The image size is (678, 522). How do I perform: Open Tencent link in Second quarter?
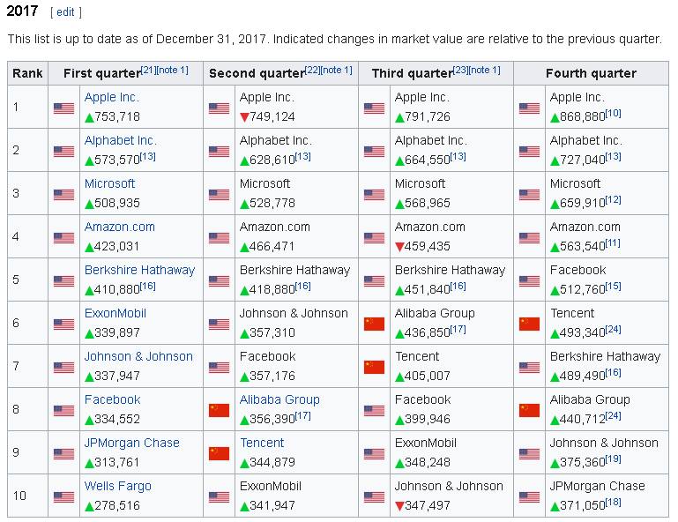(262, 444)
